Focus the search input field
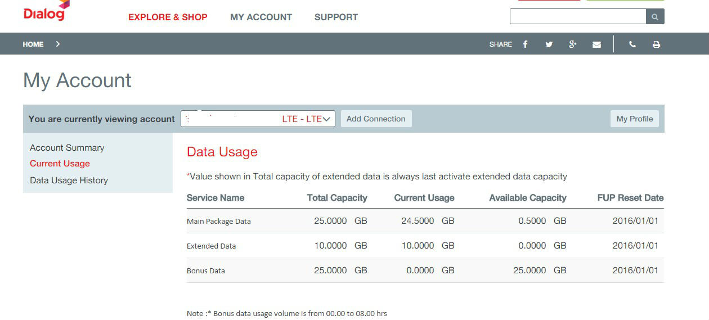The height and width of the screenshot is (320, 709). pos(578,17)
